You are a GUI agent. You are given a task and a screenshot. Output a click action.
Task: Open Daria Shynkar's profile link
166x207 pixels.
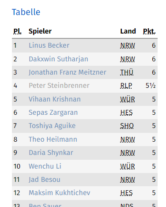click(51, 153)
